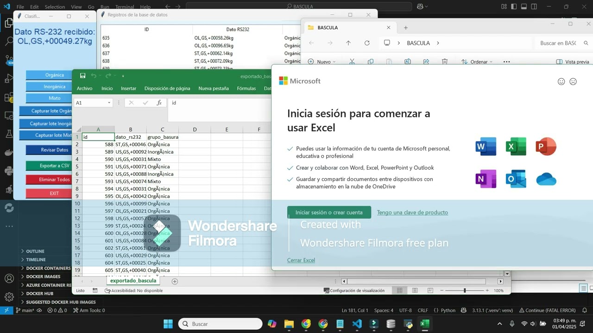Image resolution: width=593 pixels, height=333 pixels.
Task: Click Tengo una clave de producto link
Action: tap(412, 212)
